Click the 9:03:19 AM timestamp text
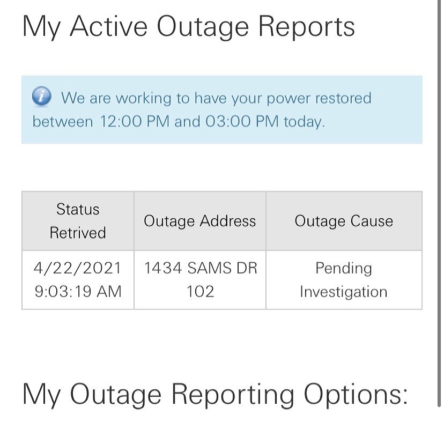 tap(78, 292)
